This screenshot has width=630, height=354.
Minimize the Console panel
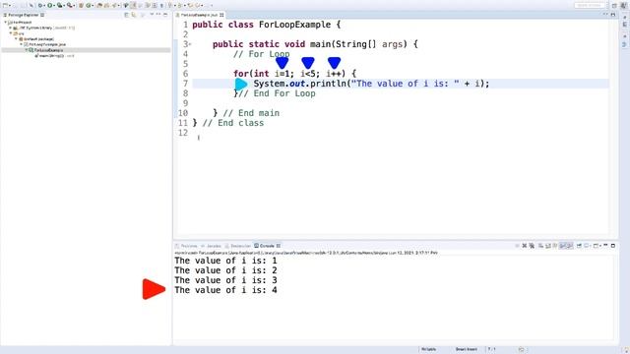pos(605,245)
